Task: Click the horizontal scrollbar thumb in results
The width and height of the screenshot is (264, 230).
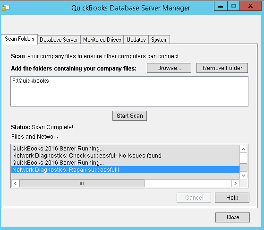Action: coord(82,183)
